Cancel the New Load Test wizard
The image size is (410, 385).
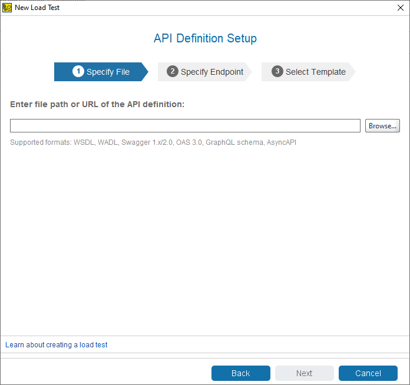(x=368, y=373)
